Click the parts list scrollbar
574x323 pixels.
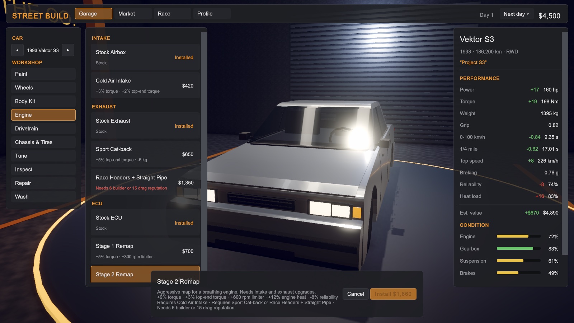pos(204,151)
